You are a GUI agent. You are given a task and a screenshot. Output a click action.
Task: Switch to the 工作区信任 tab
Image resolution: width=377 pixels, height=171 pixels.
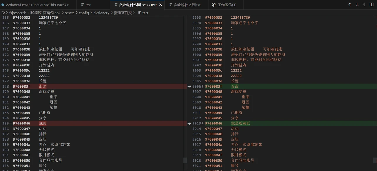(x=226, y=5)
